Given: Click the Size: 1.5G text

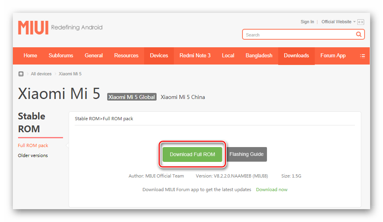Looking at the screenshot, I should (291, 176).
